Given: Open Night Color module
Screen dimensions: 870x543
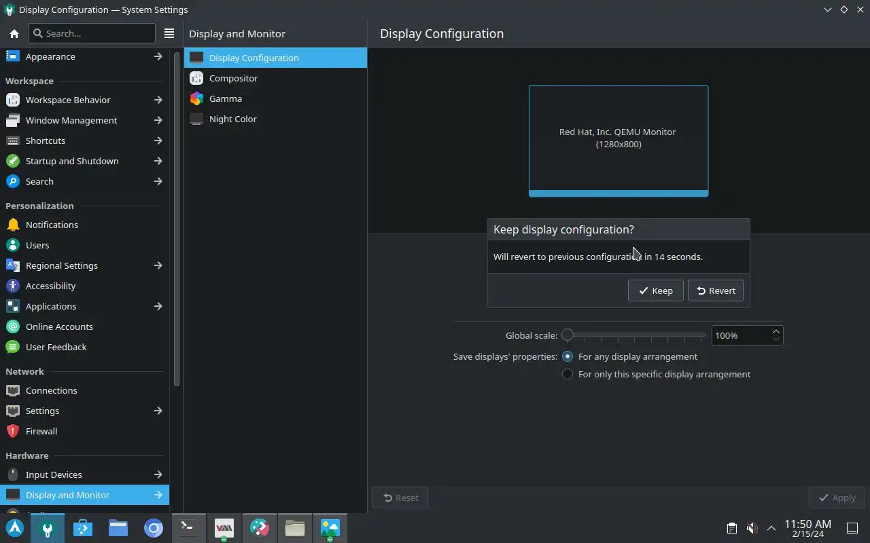Looking at the screenshot, I should pyautogui.click(x=275, y=119).
